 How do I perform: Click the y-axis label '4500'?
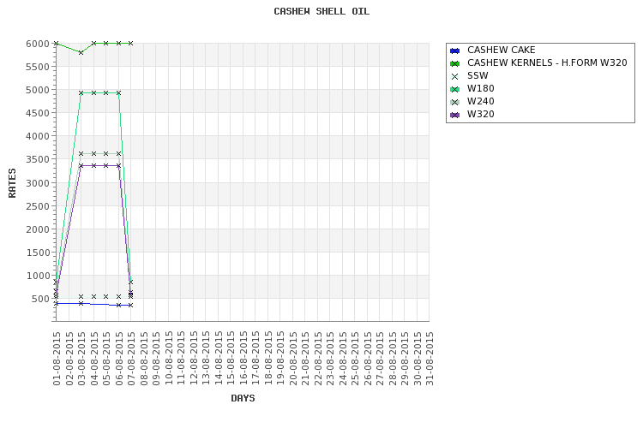click(x=38, y=113)
